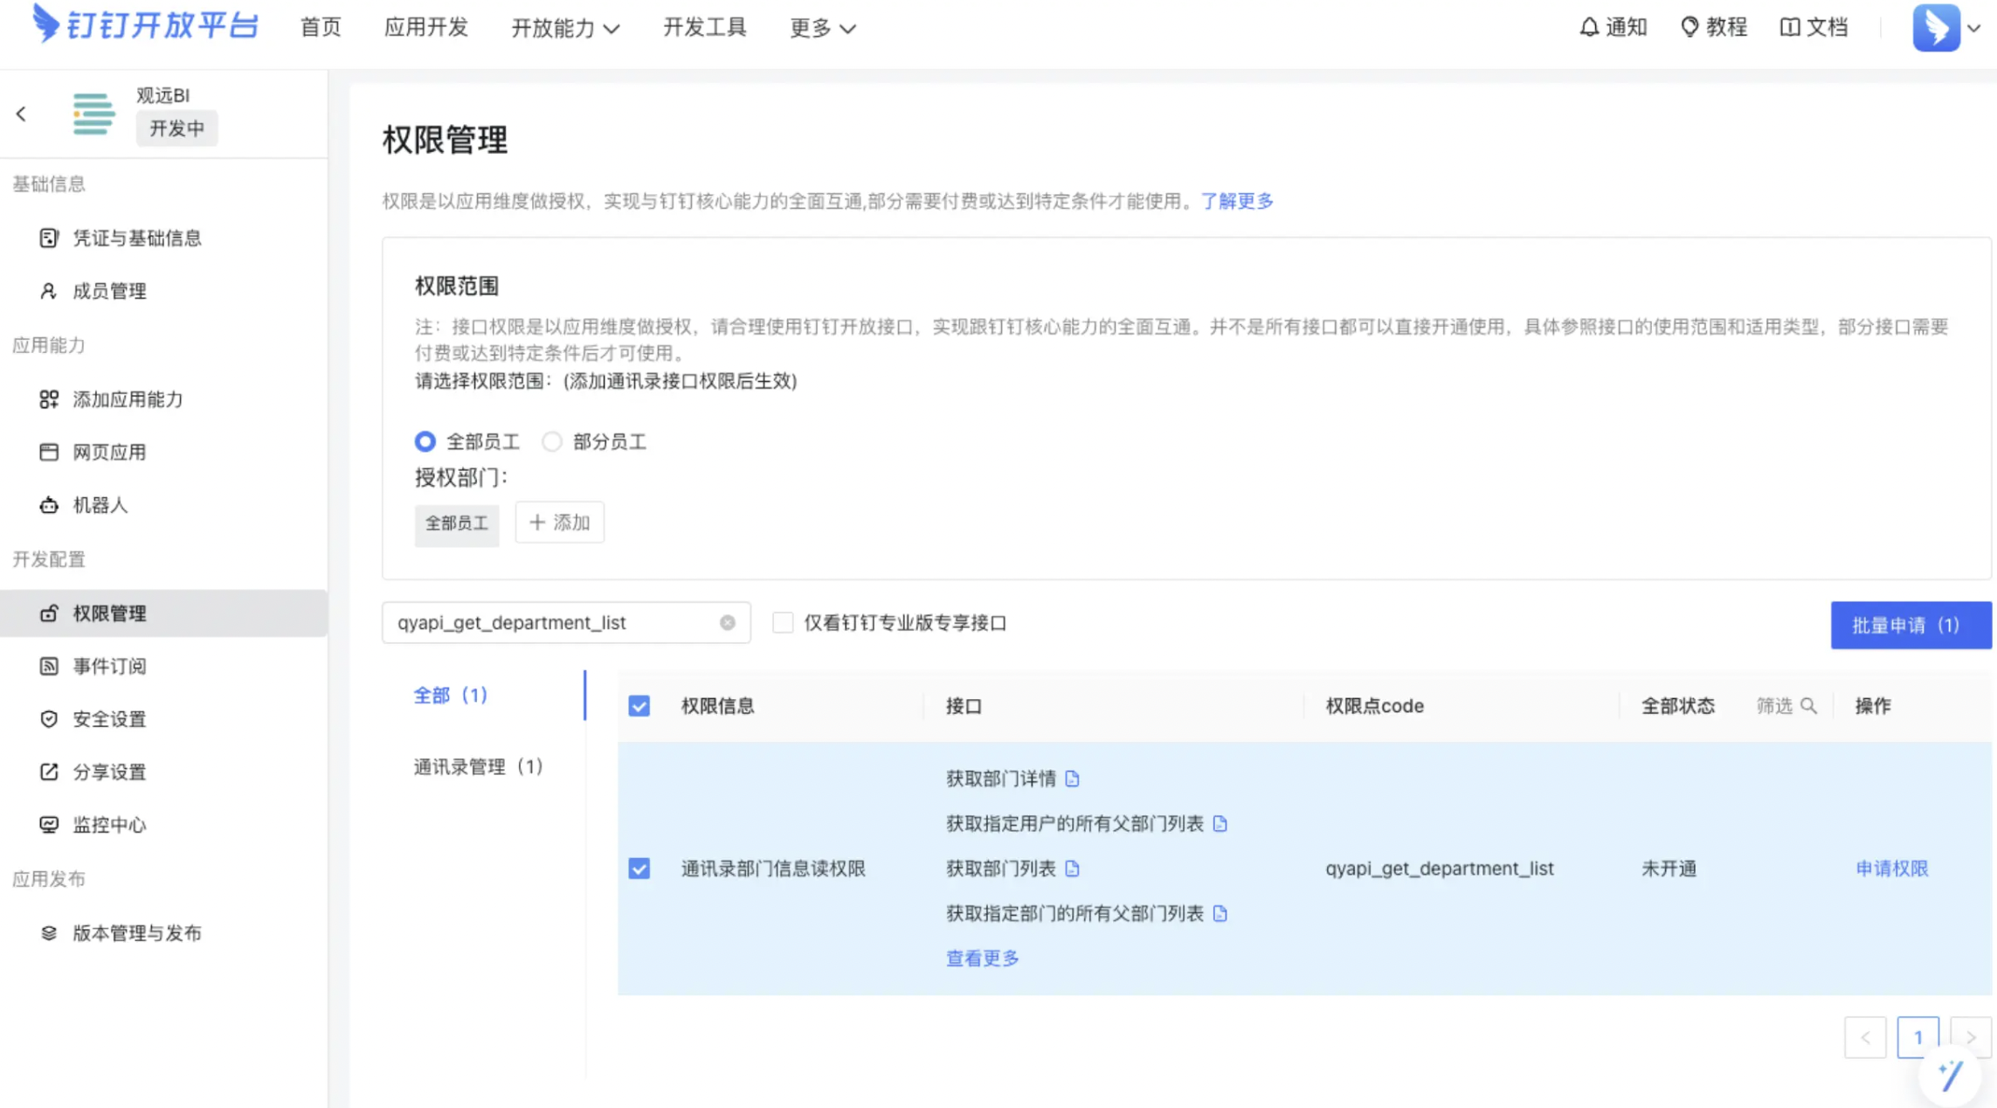Screen dimensions: 1997x1108
Task: Click the 未开通 status cell
Action: pyautogui.click(x=1669, y=869)
